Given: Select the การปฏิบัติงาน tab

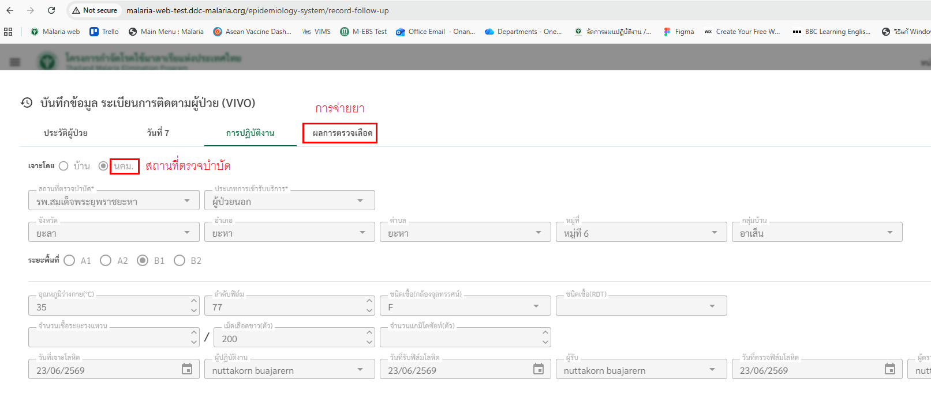Looking at the screenshot, I should pos(250,133).
